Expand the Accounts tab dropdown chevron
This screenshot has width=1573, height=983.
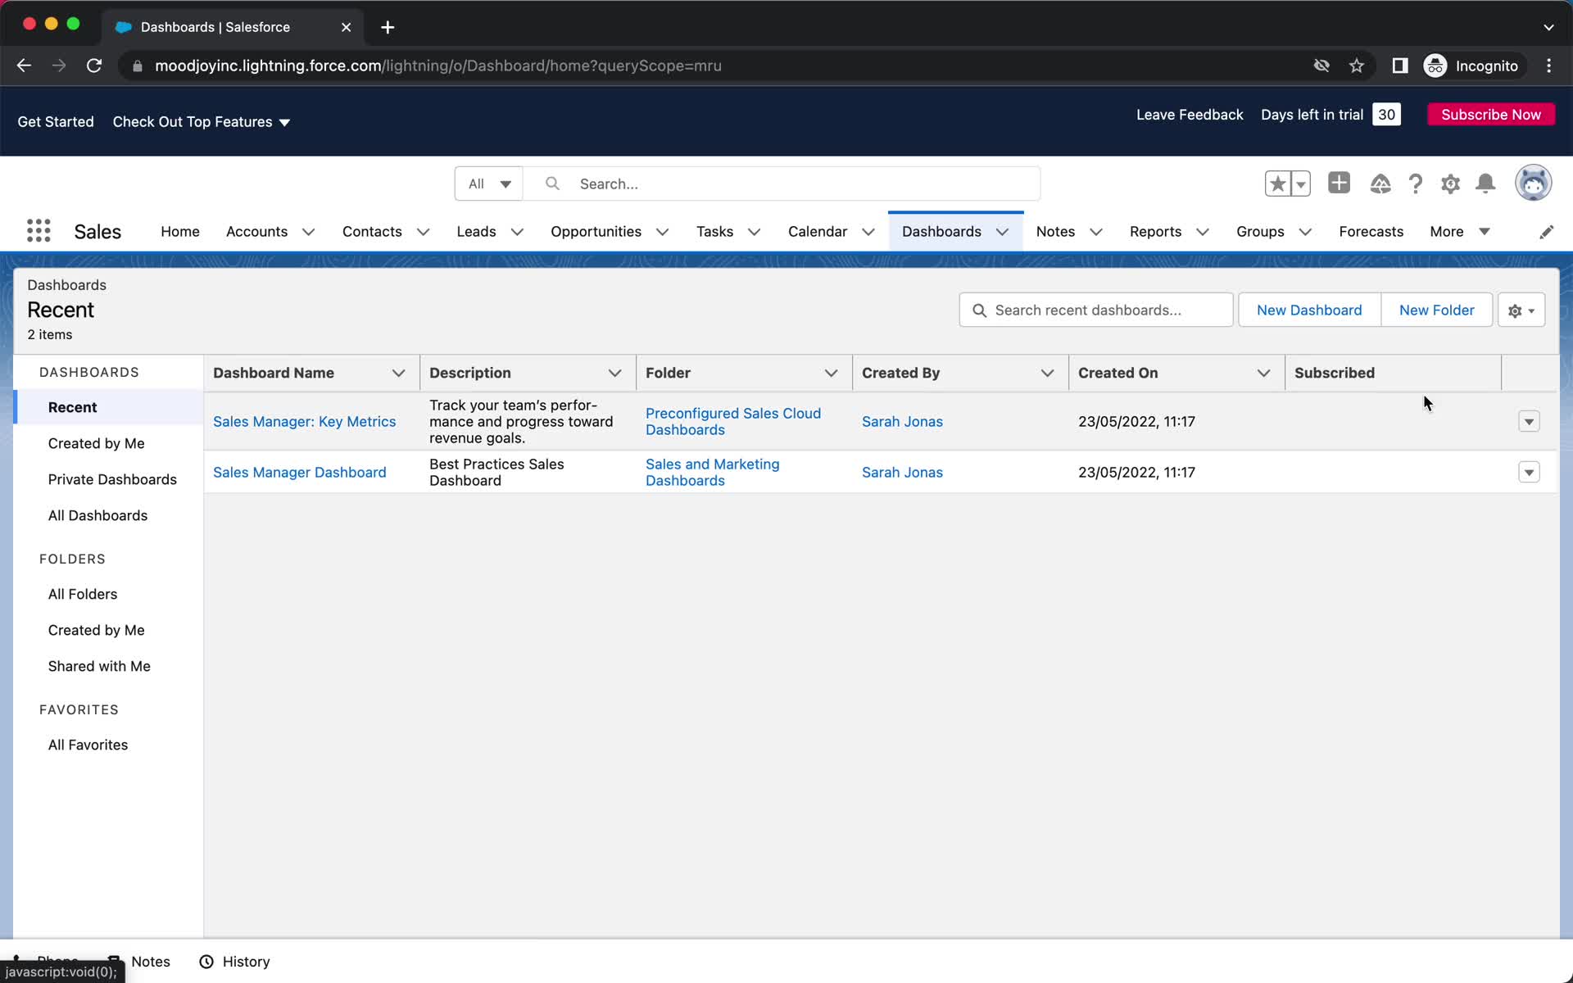click(308, 232)
